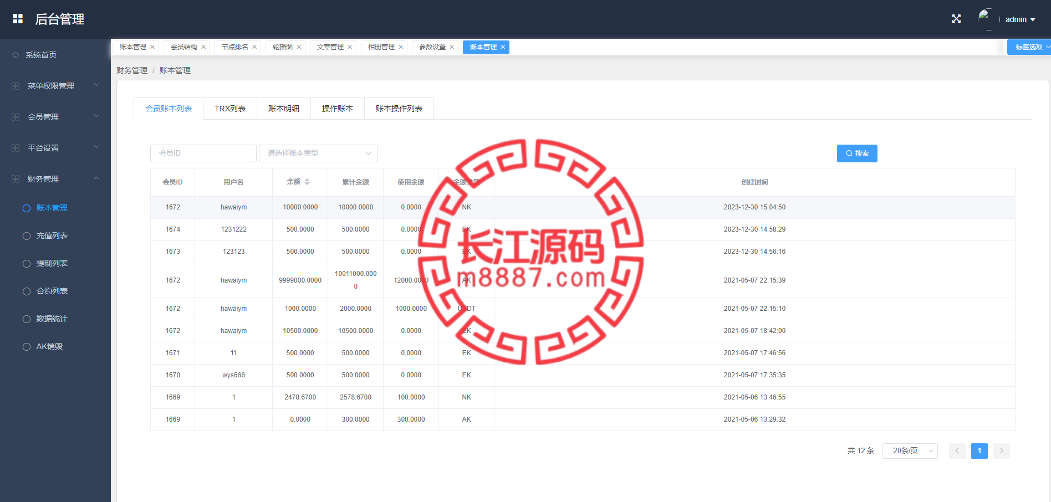Open the 会员账本列表 tab
This screenshot has width=1051, height=502.
[169, 109]
